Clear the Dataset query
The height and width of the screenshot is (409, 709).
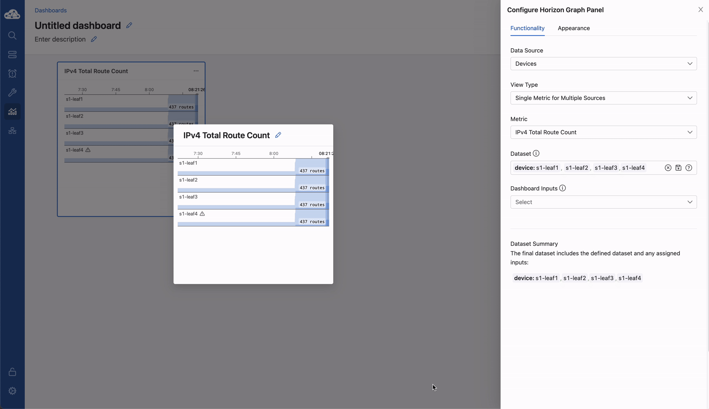click(x=668, y=168)
